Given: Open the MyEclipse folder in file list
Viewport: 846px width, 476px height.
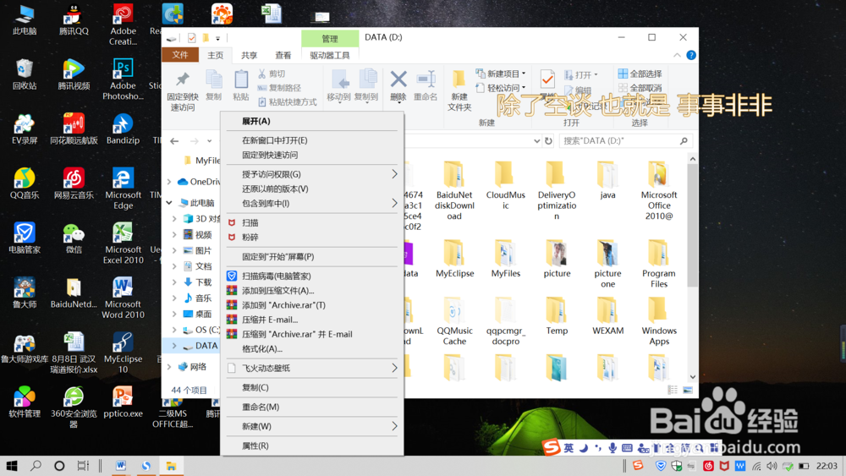Looking at the screenshot, I should (454, 259).
